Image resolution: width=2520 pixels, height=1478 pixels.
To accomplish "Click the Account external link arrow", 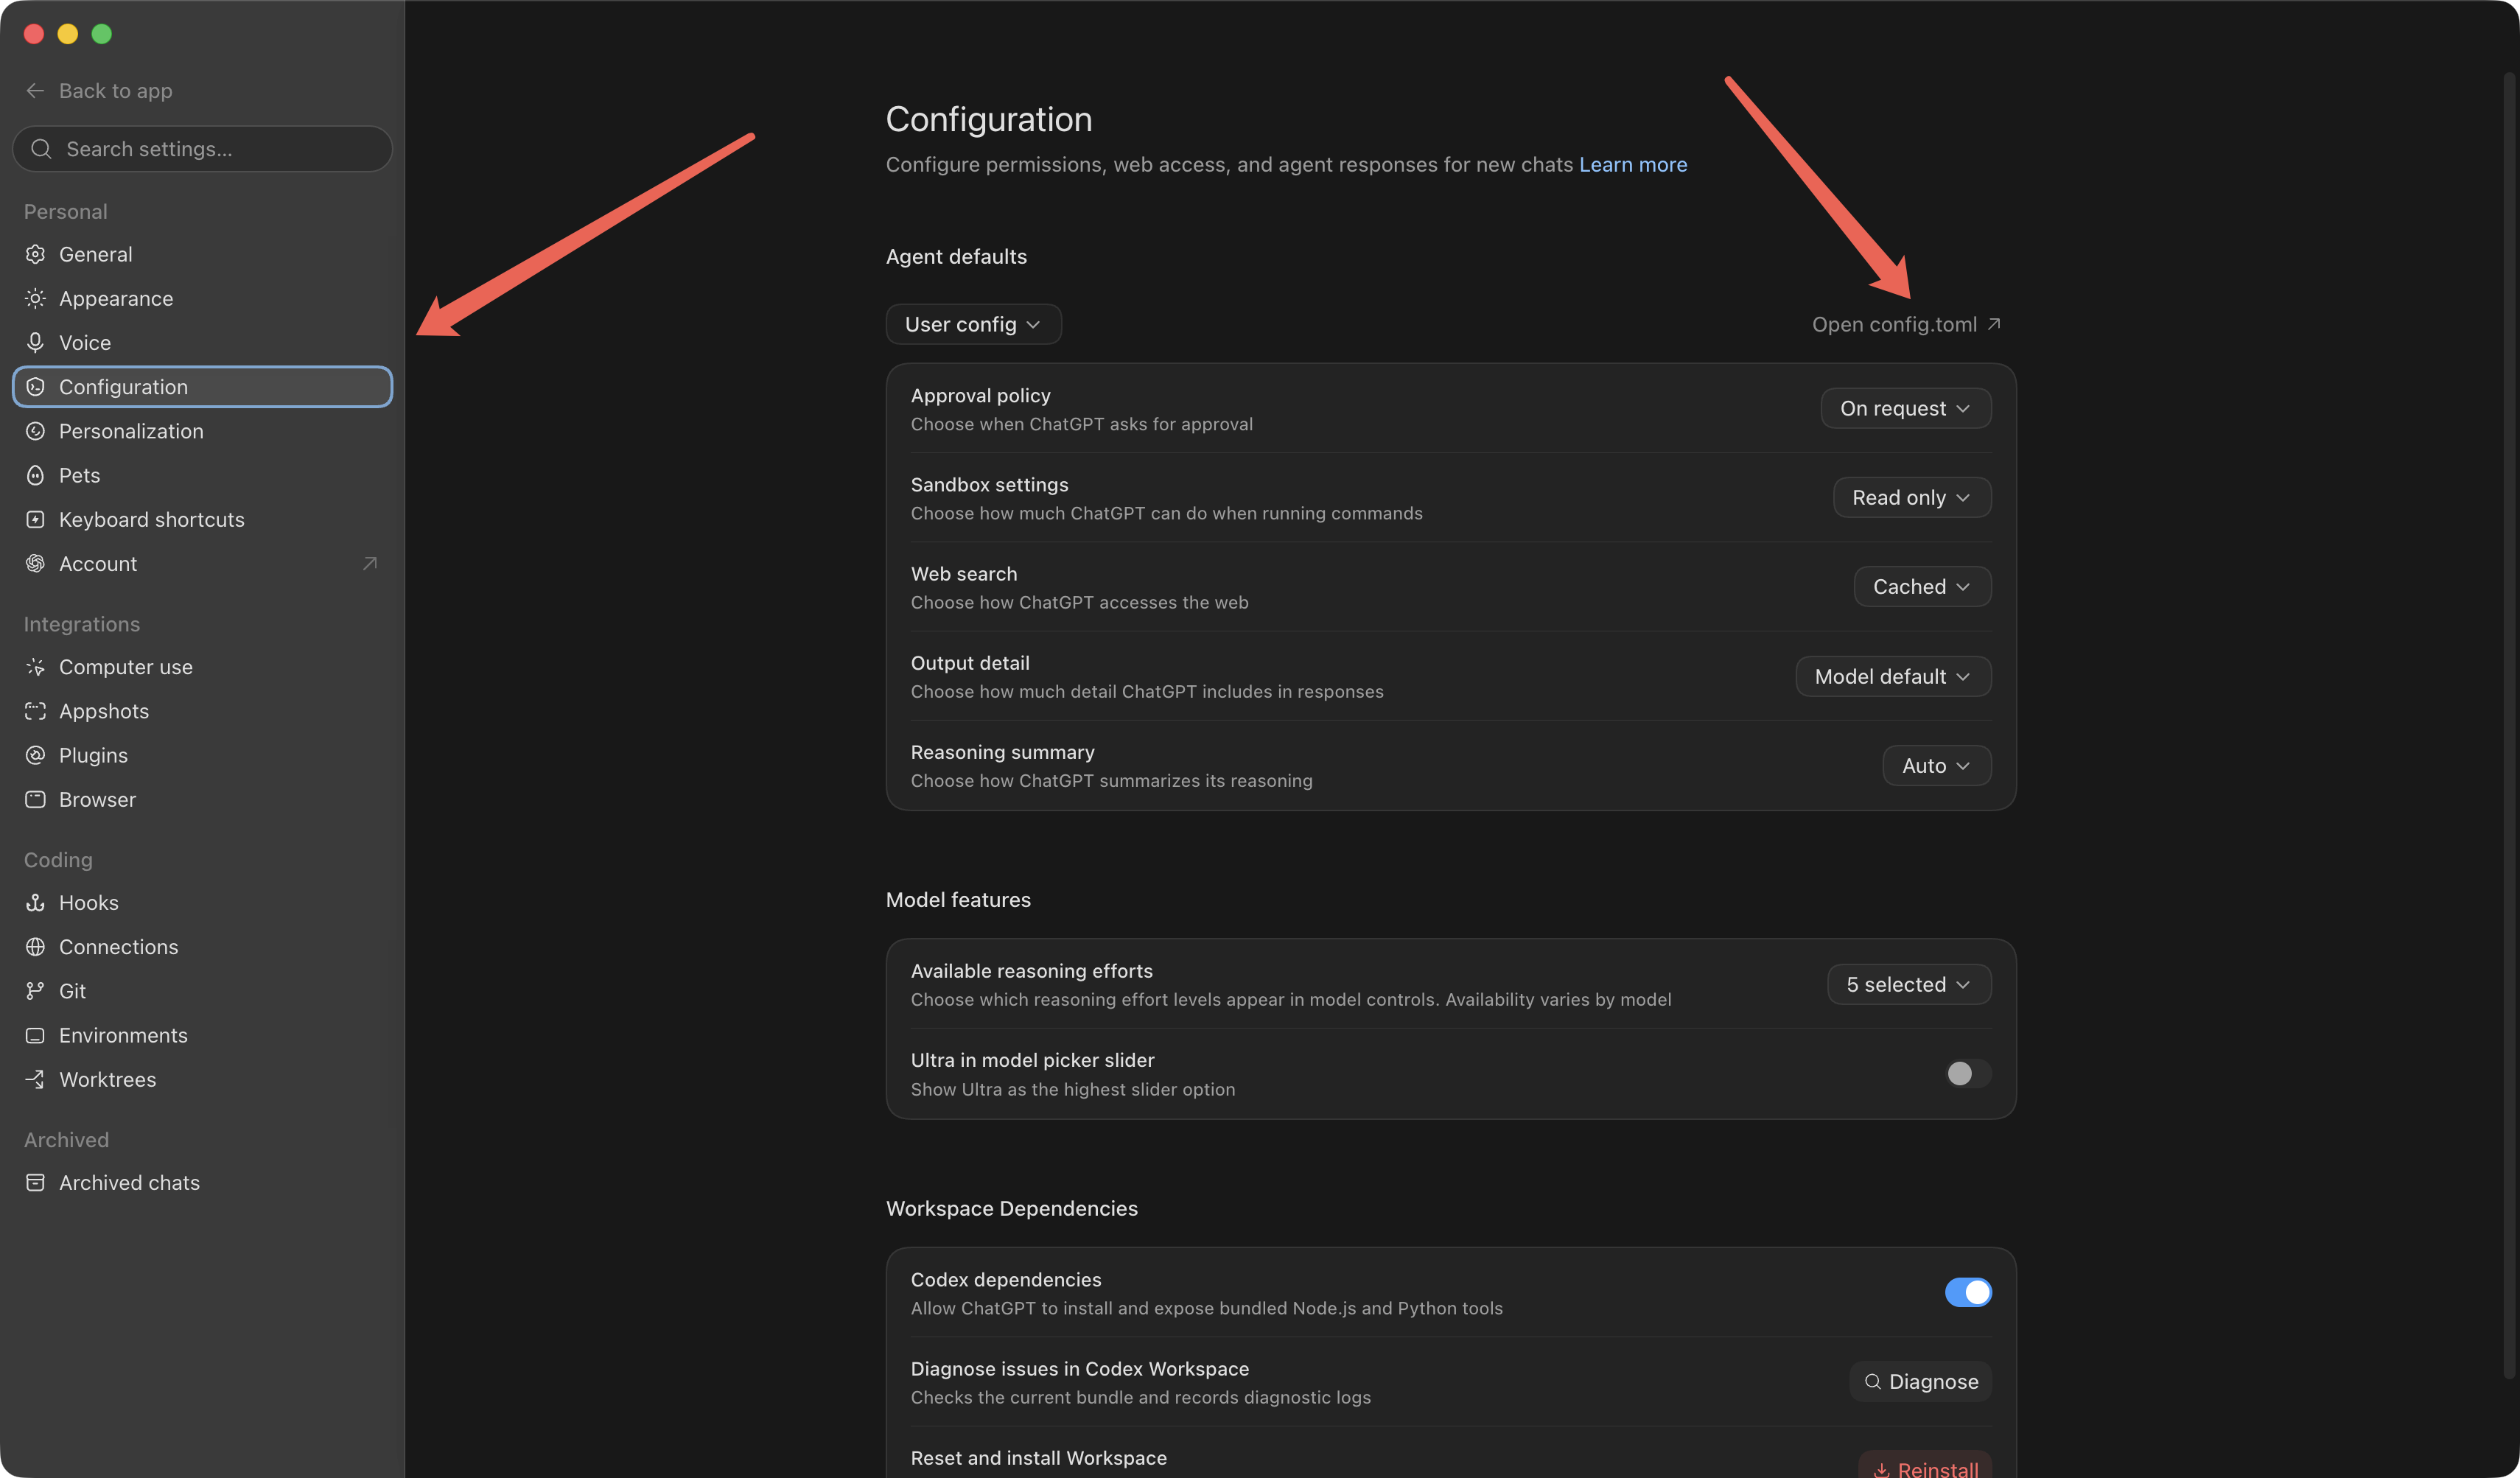I will pos(370,563).
